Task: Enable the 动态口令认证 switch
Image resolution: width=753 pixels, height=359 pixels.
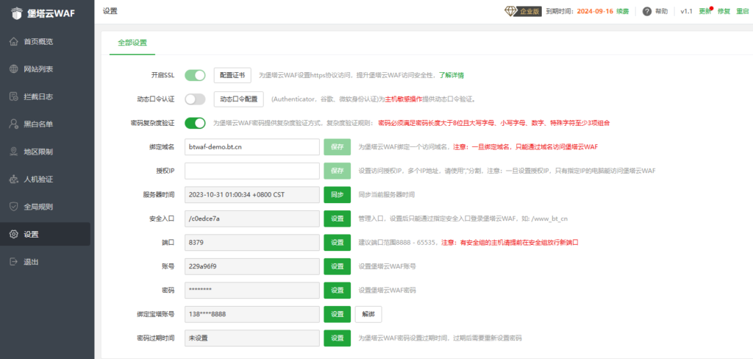Action: [x=195, y=99]
